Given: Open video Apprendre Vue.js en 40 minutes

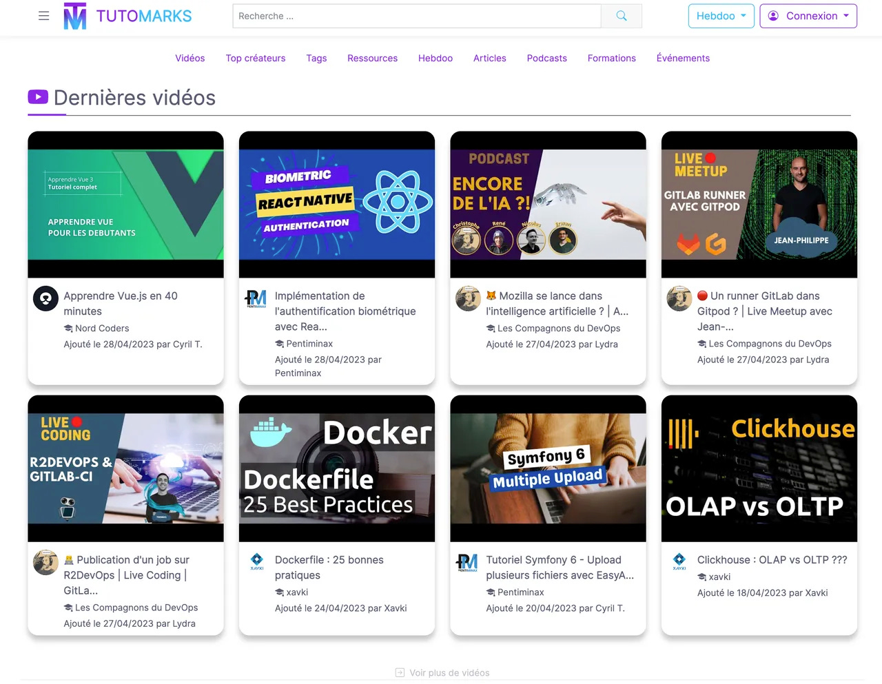Looking at the screenshot, I should pyautogui.click(x=121, y=303).
